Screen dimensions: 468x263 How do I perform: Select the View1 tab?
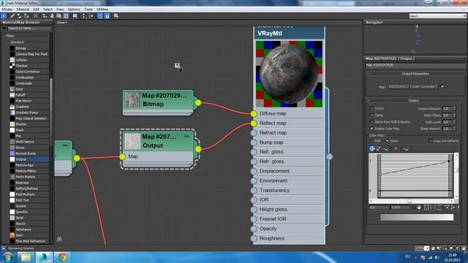(62, 23)
